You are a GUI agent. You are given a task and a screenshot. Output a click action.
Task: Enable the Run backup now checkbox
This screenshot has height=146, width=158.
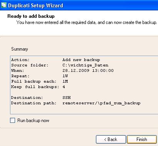(12, 121)
